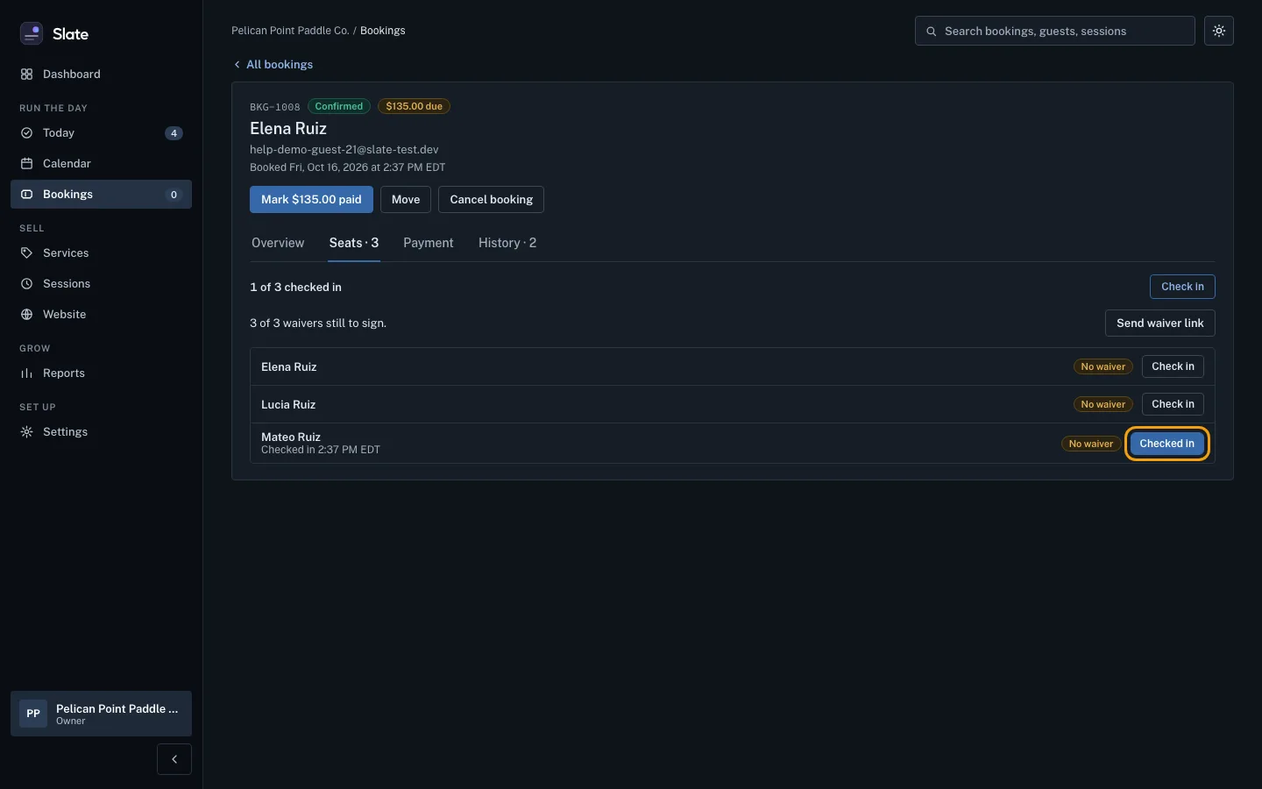The height and width of the screenshot is (789, 1262).
Task: Open the History · 2 tab
Action: click(507, 243)
